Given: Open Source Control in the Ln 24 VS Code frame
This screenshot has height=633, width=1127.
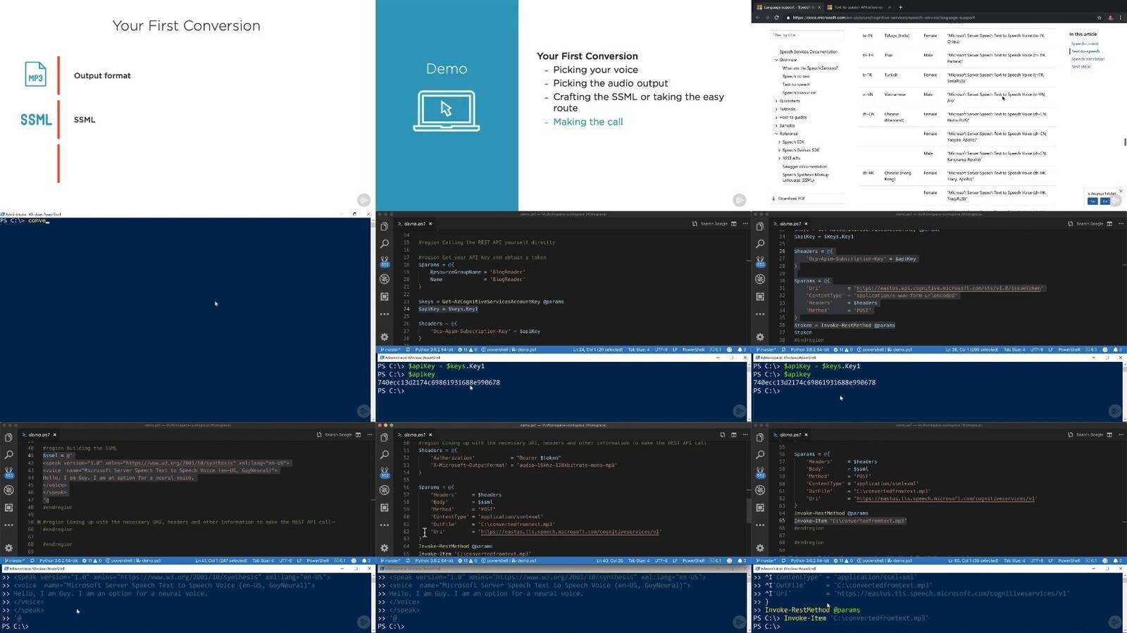Looking at the screenshot, I should click(x=384, y=261).
